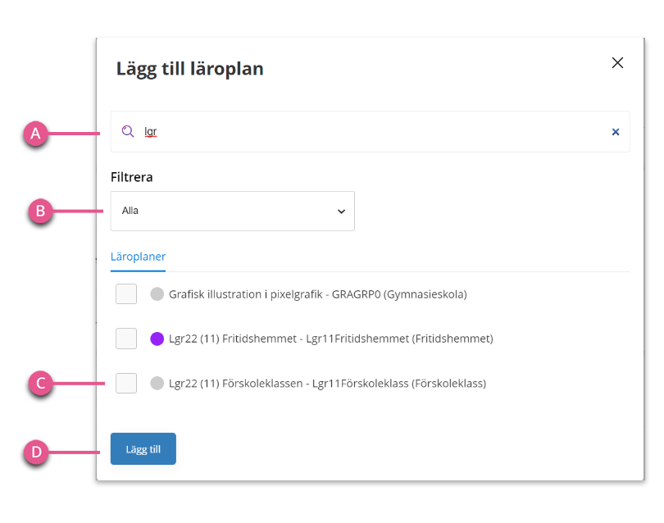The height and width of the screenshot is (523, 664).
Task: Click the pink D annotation marker
Action: 36,452
